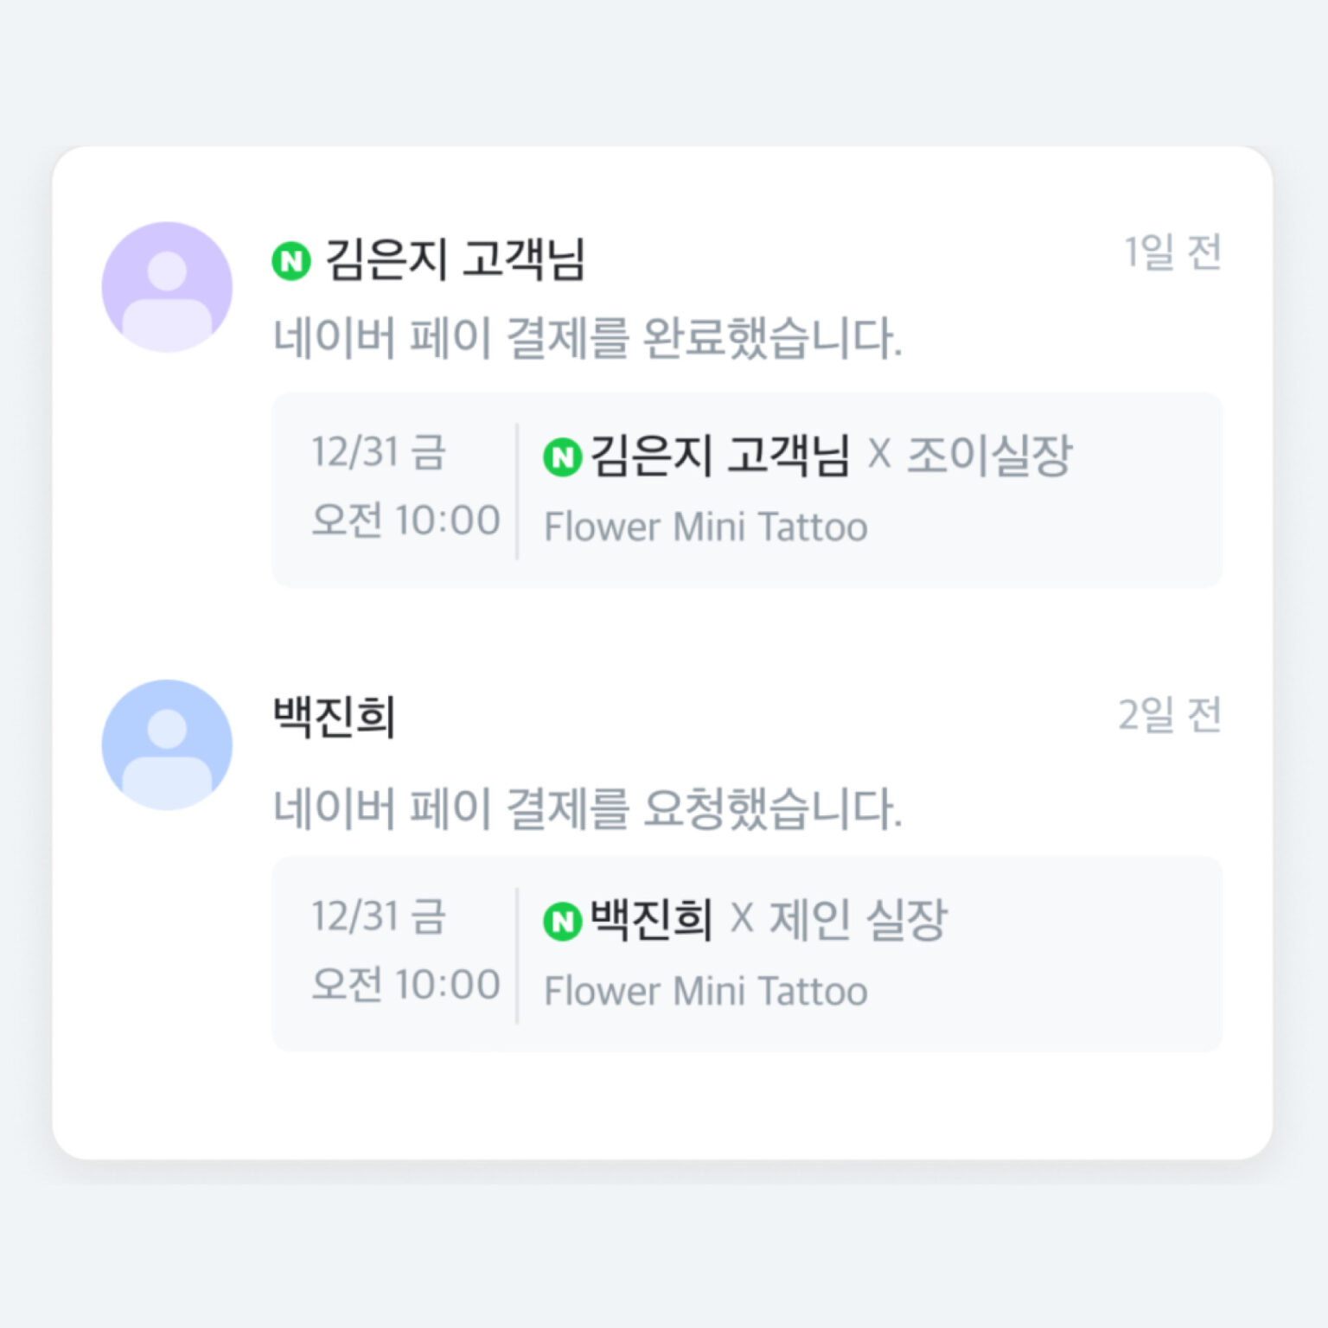Open the 김은지 고객님 notification title
The image size is (1328, 1328).
pos(455,259)
